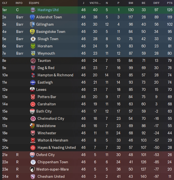Click the Basingstoke Town club badge

pyautogui.click(x=32, y=31)
